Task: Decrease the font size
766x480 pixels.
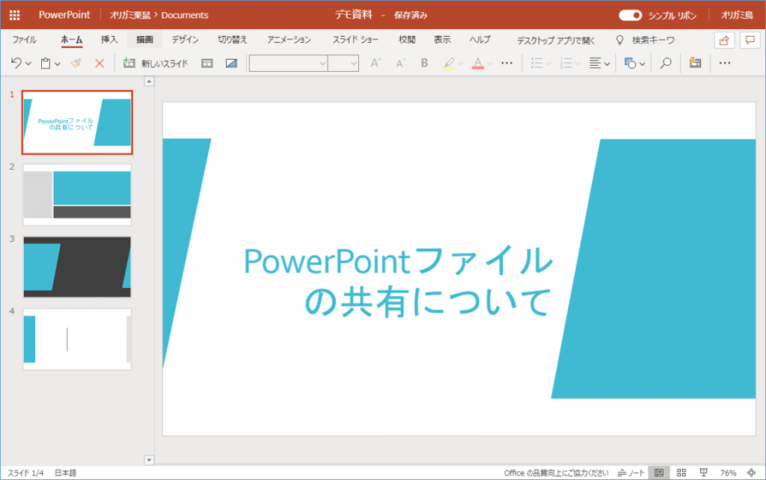Action: 400,63
